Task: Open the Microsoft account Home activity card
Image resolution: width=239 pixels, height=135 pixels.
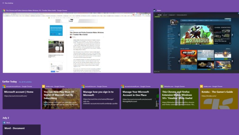Action: click(x=22, y=98)
